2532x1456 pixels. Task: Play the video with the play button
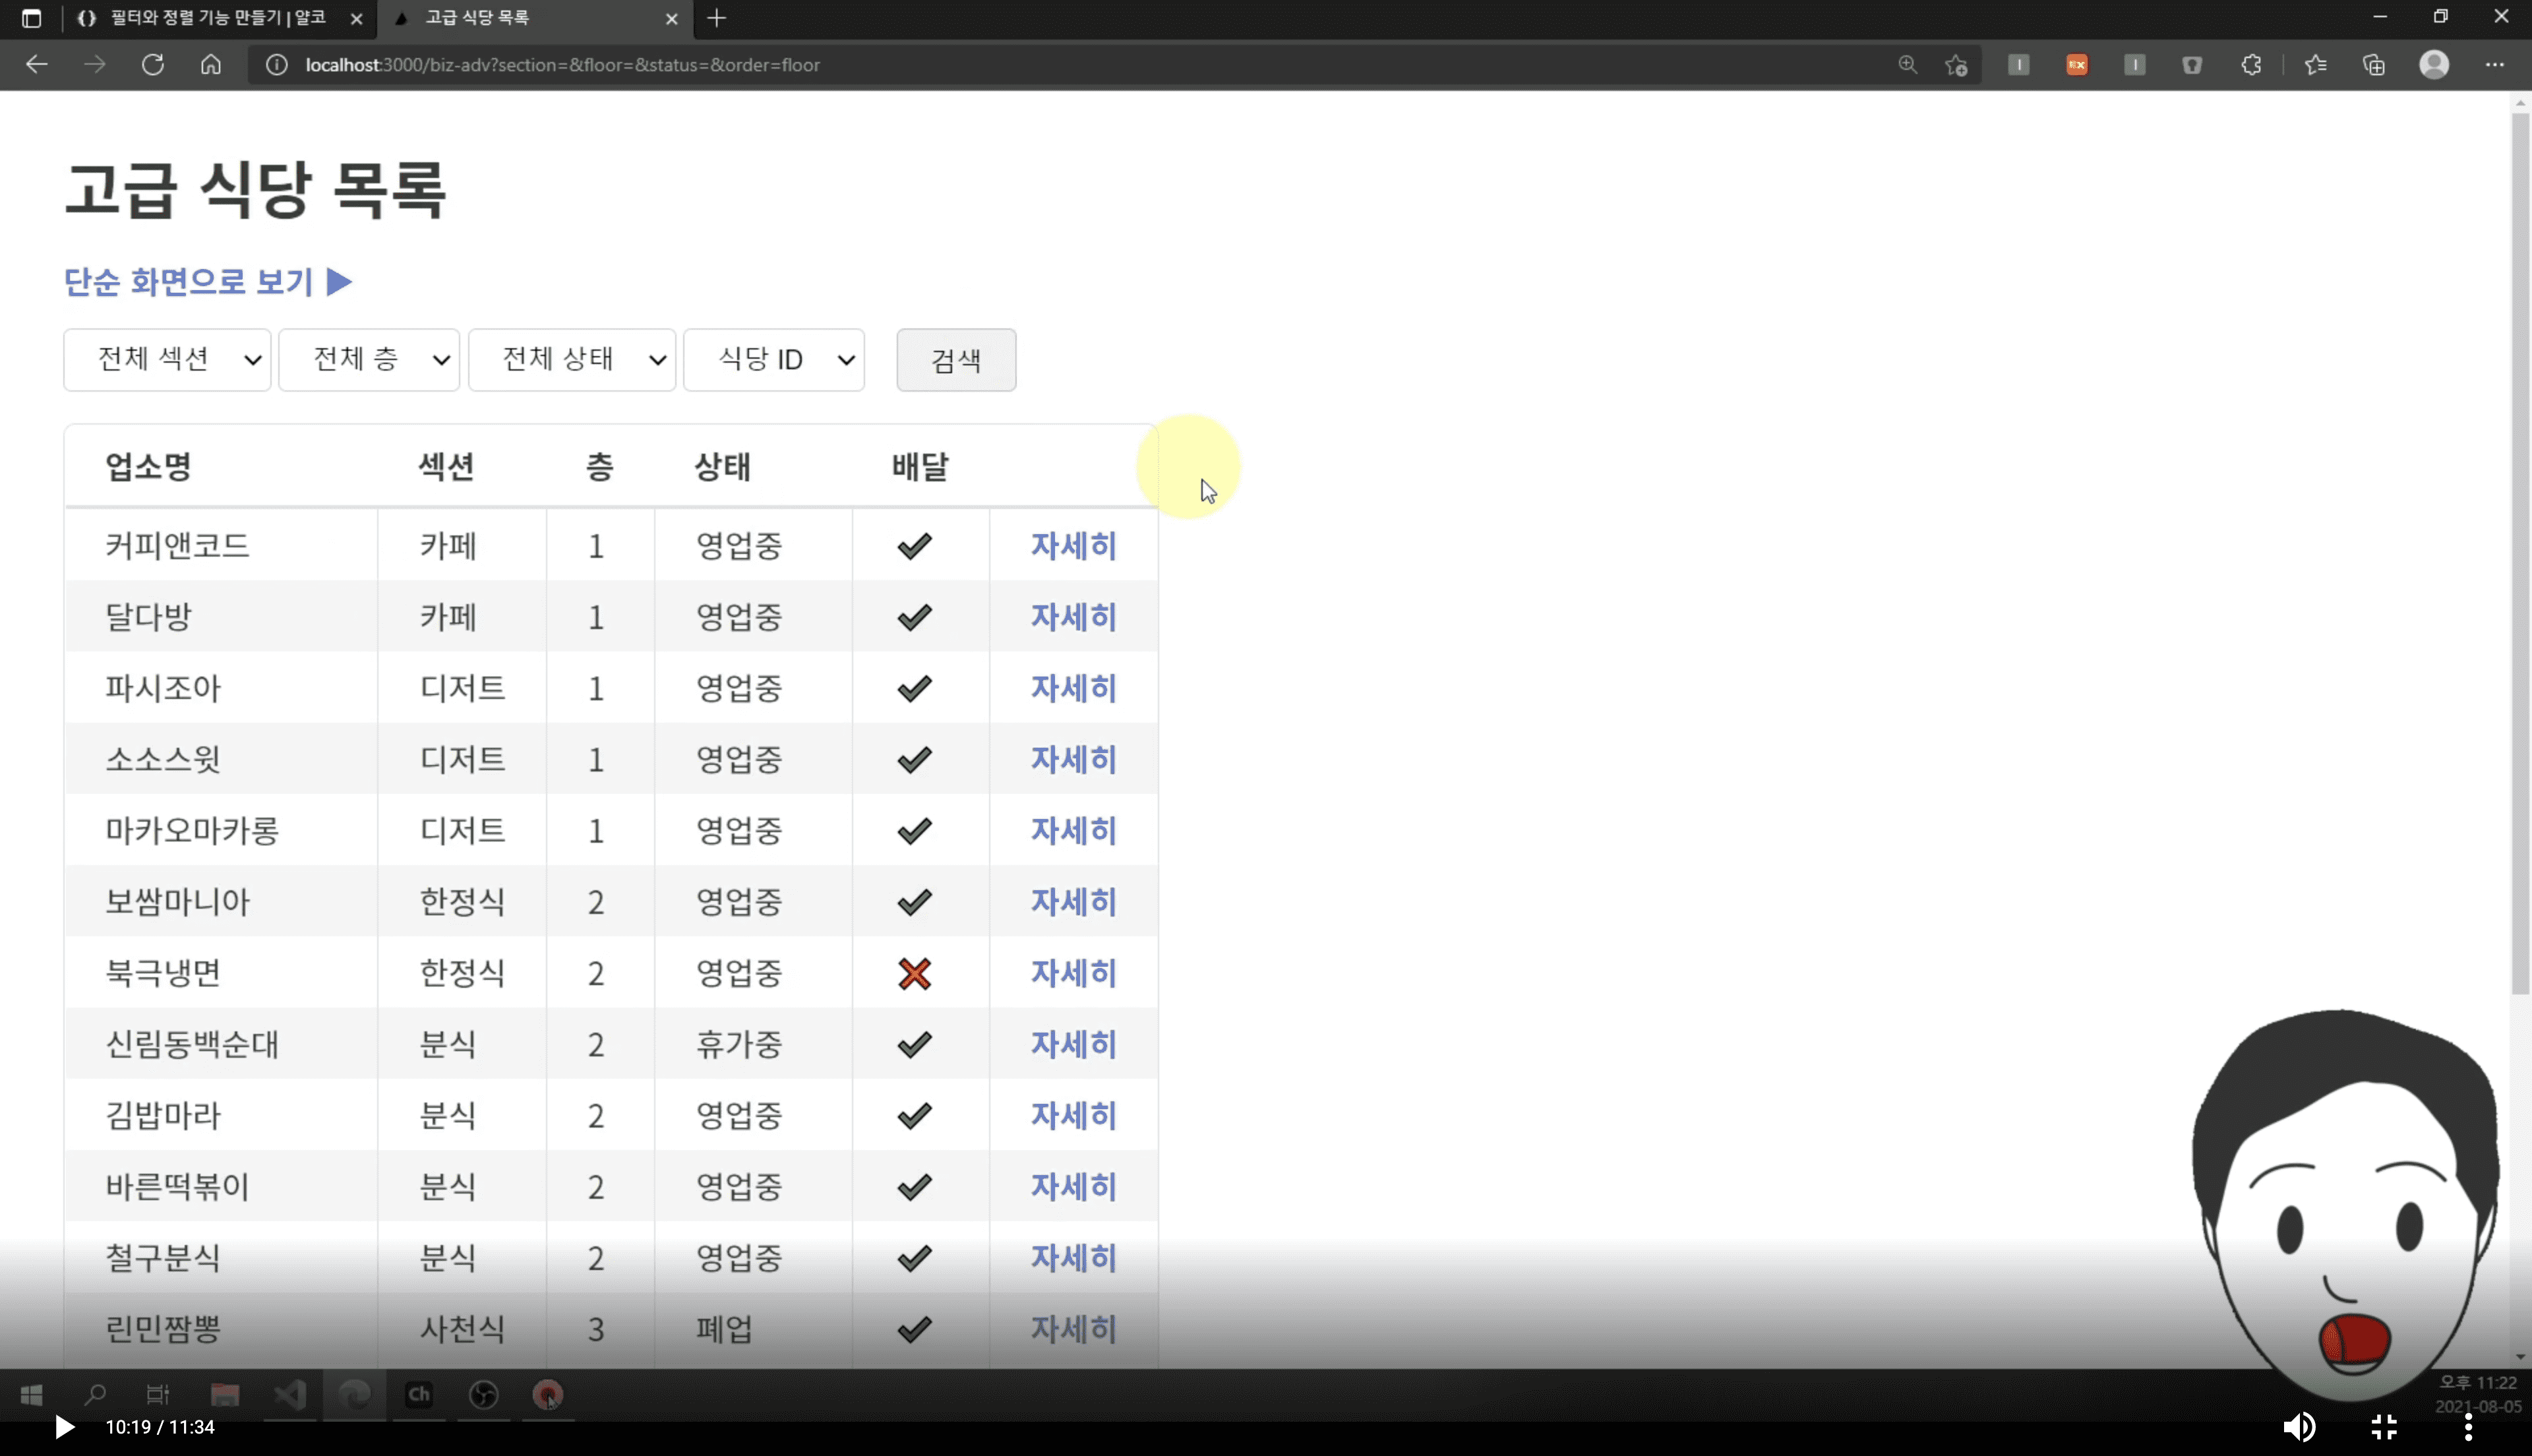click(64, 1427)
